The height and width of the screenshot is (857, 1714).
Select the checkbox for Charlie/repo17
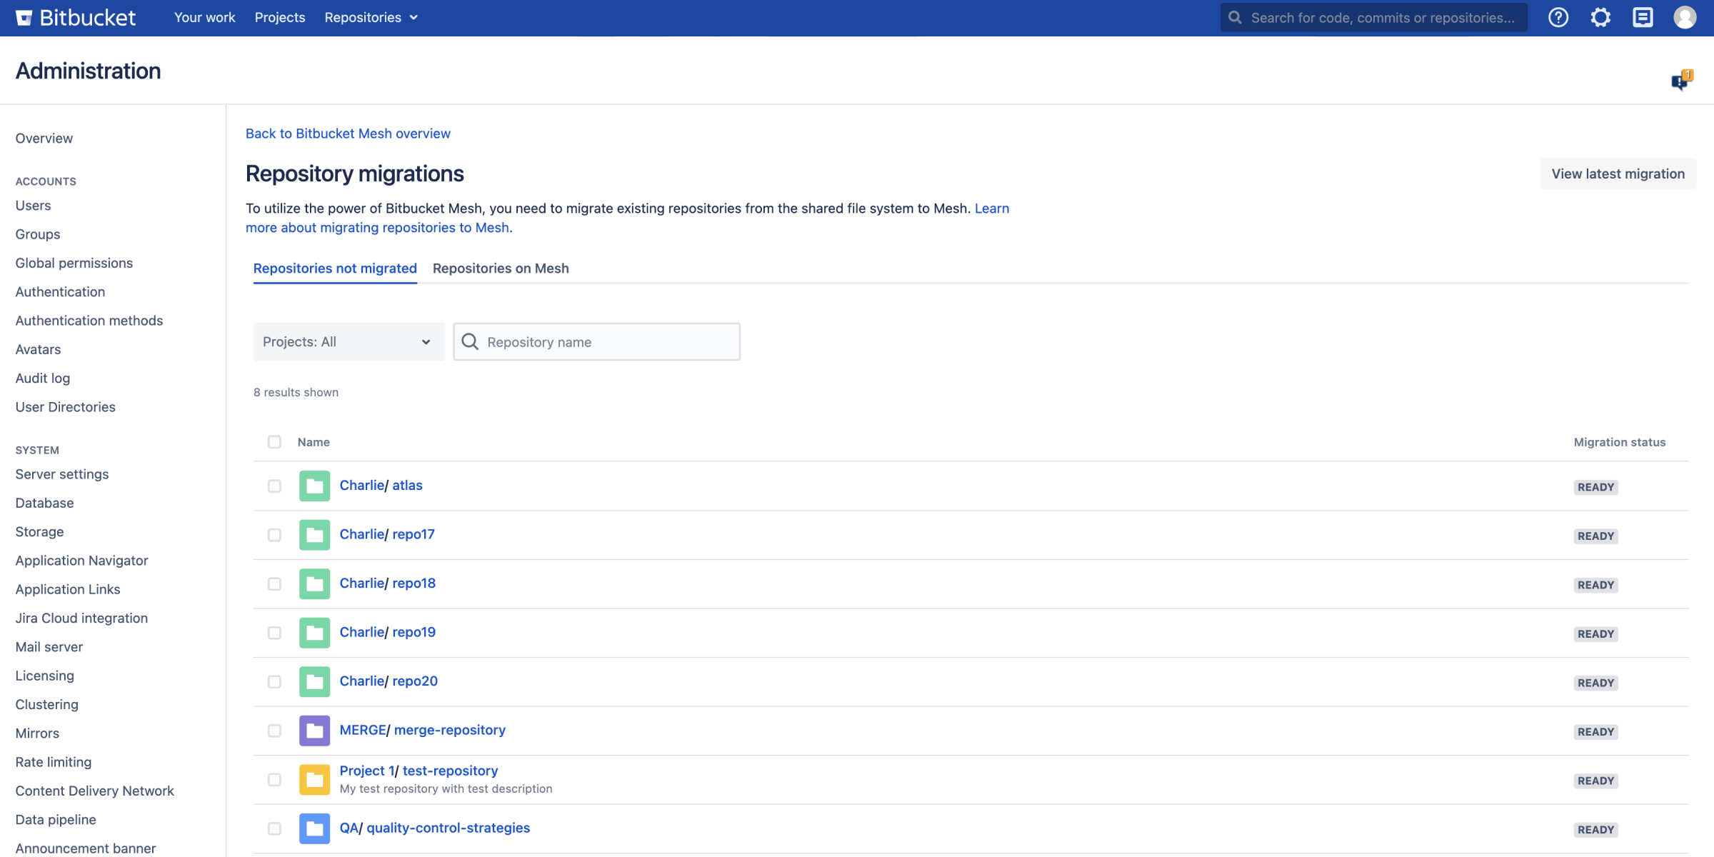274,535
